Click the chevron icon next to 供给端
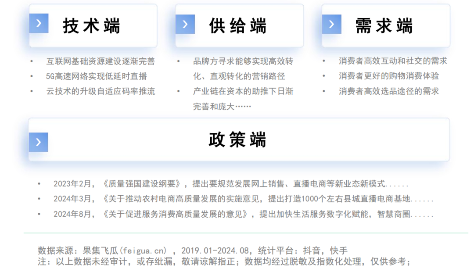 coord(185,25)
